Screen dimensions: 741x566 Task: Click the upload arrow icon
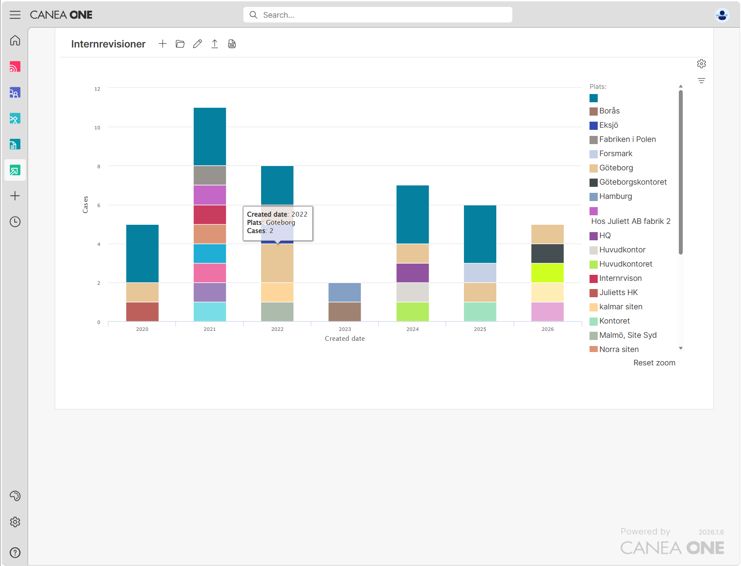coord(214,44)
